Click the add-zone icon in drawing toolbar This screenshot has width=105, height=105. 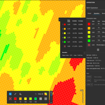pos(41,99)
